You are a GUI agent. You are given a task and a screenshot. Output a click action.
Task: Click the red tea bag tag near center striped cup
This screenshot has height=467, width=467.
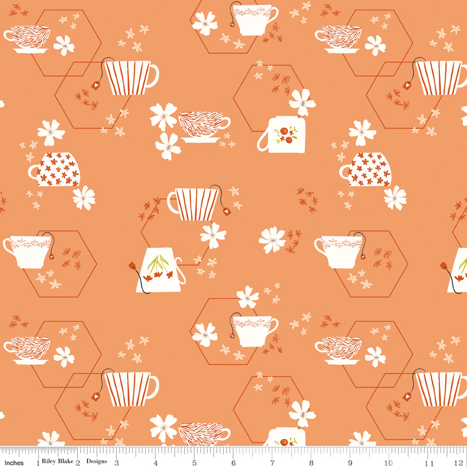[226, 211]
